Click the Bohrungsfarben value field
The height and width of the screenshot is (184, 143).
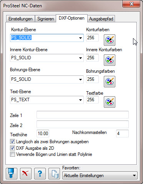[x=92, y=79]
